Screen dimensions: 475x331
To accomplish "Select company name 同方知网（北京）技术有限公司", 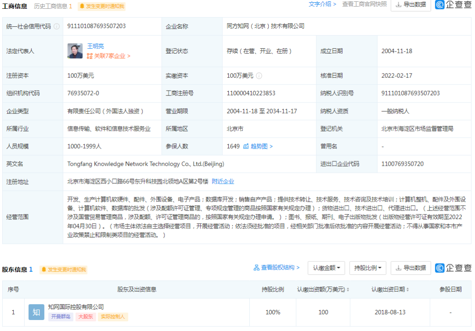I will tap(265, 26).
